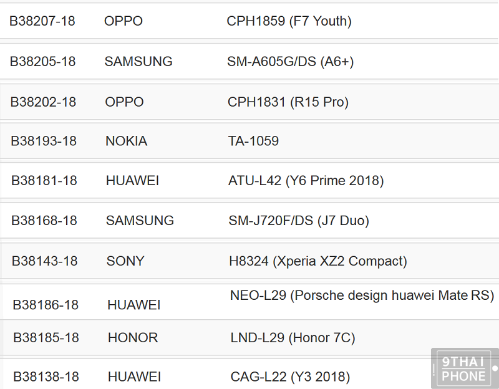Select certificate number B38207-18

[42, 21]
